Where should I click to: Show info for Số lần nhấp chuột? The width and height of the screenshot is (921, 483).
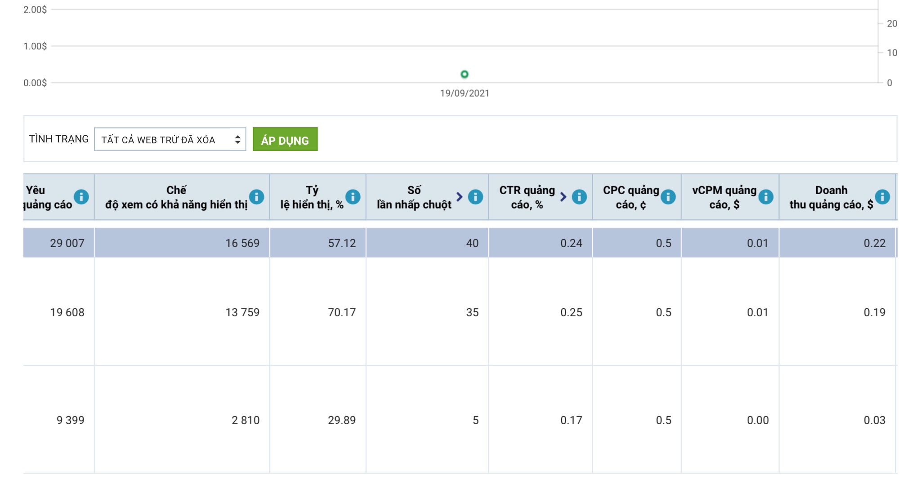click(x=475, y=197)
